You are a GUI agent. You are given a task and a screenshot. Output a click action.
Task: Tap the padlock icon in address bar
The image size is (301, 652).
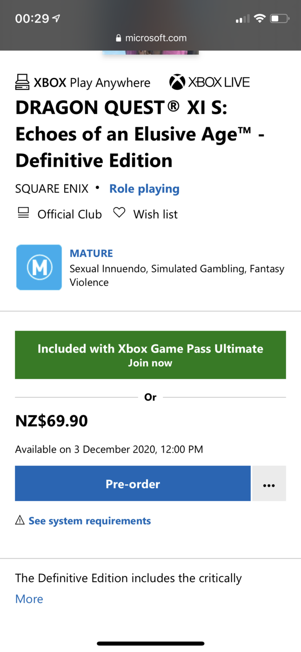tap(119, 38)
